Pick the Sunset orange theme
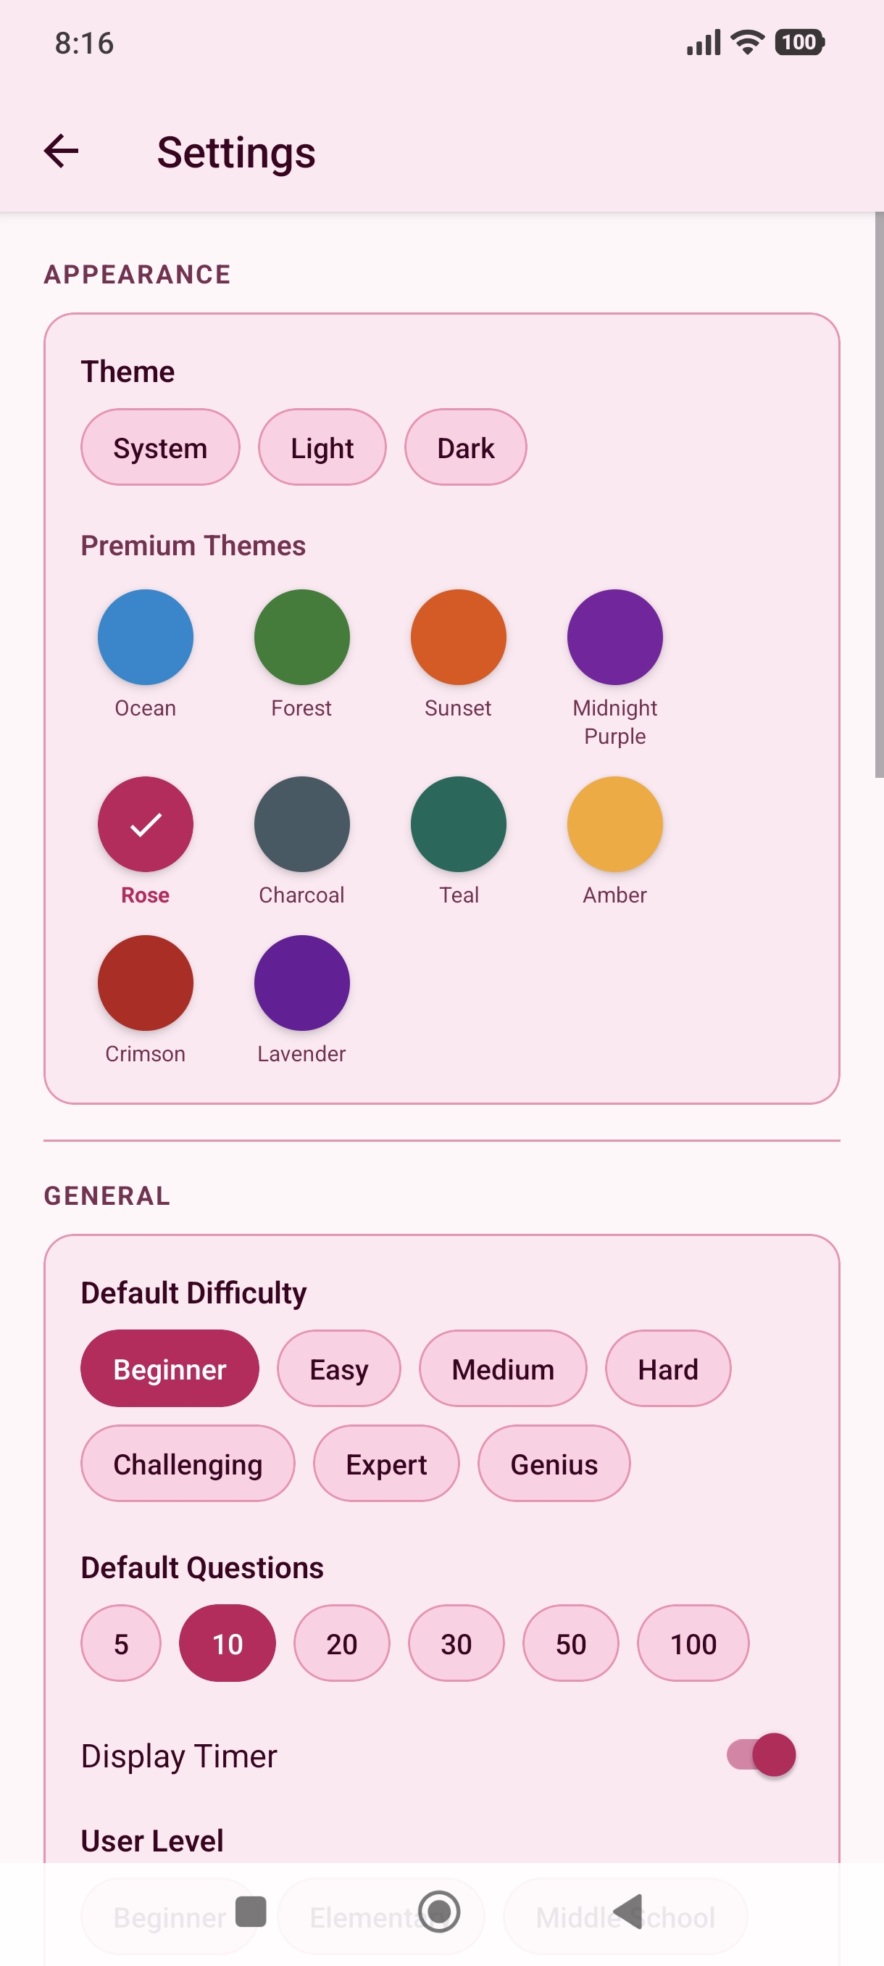This screenshot has width=884, height=1966. pos(459,637)
